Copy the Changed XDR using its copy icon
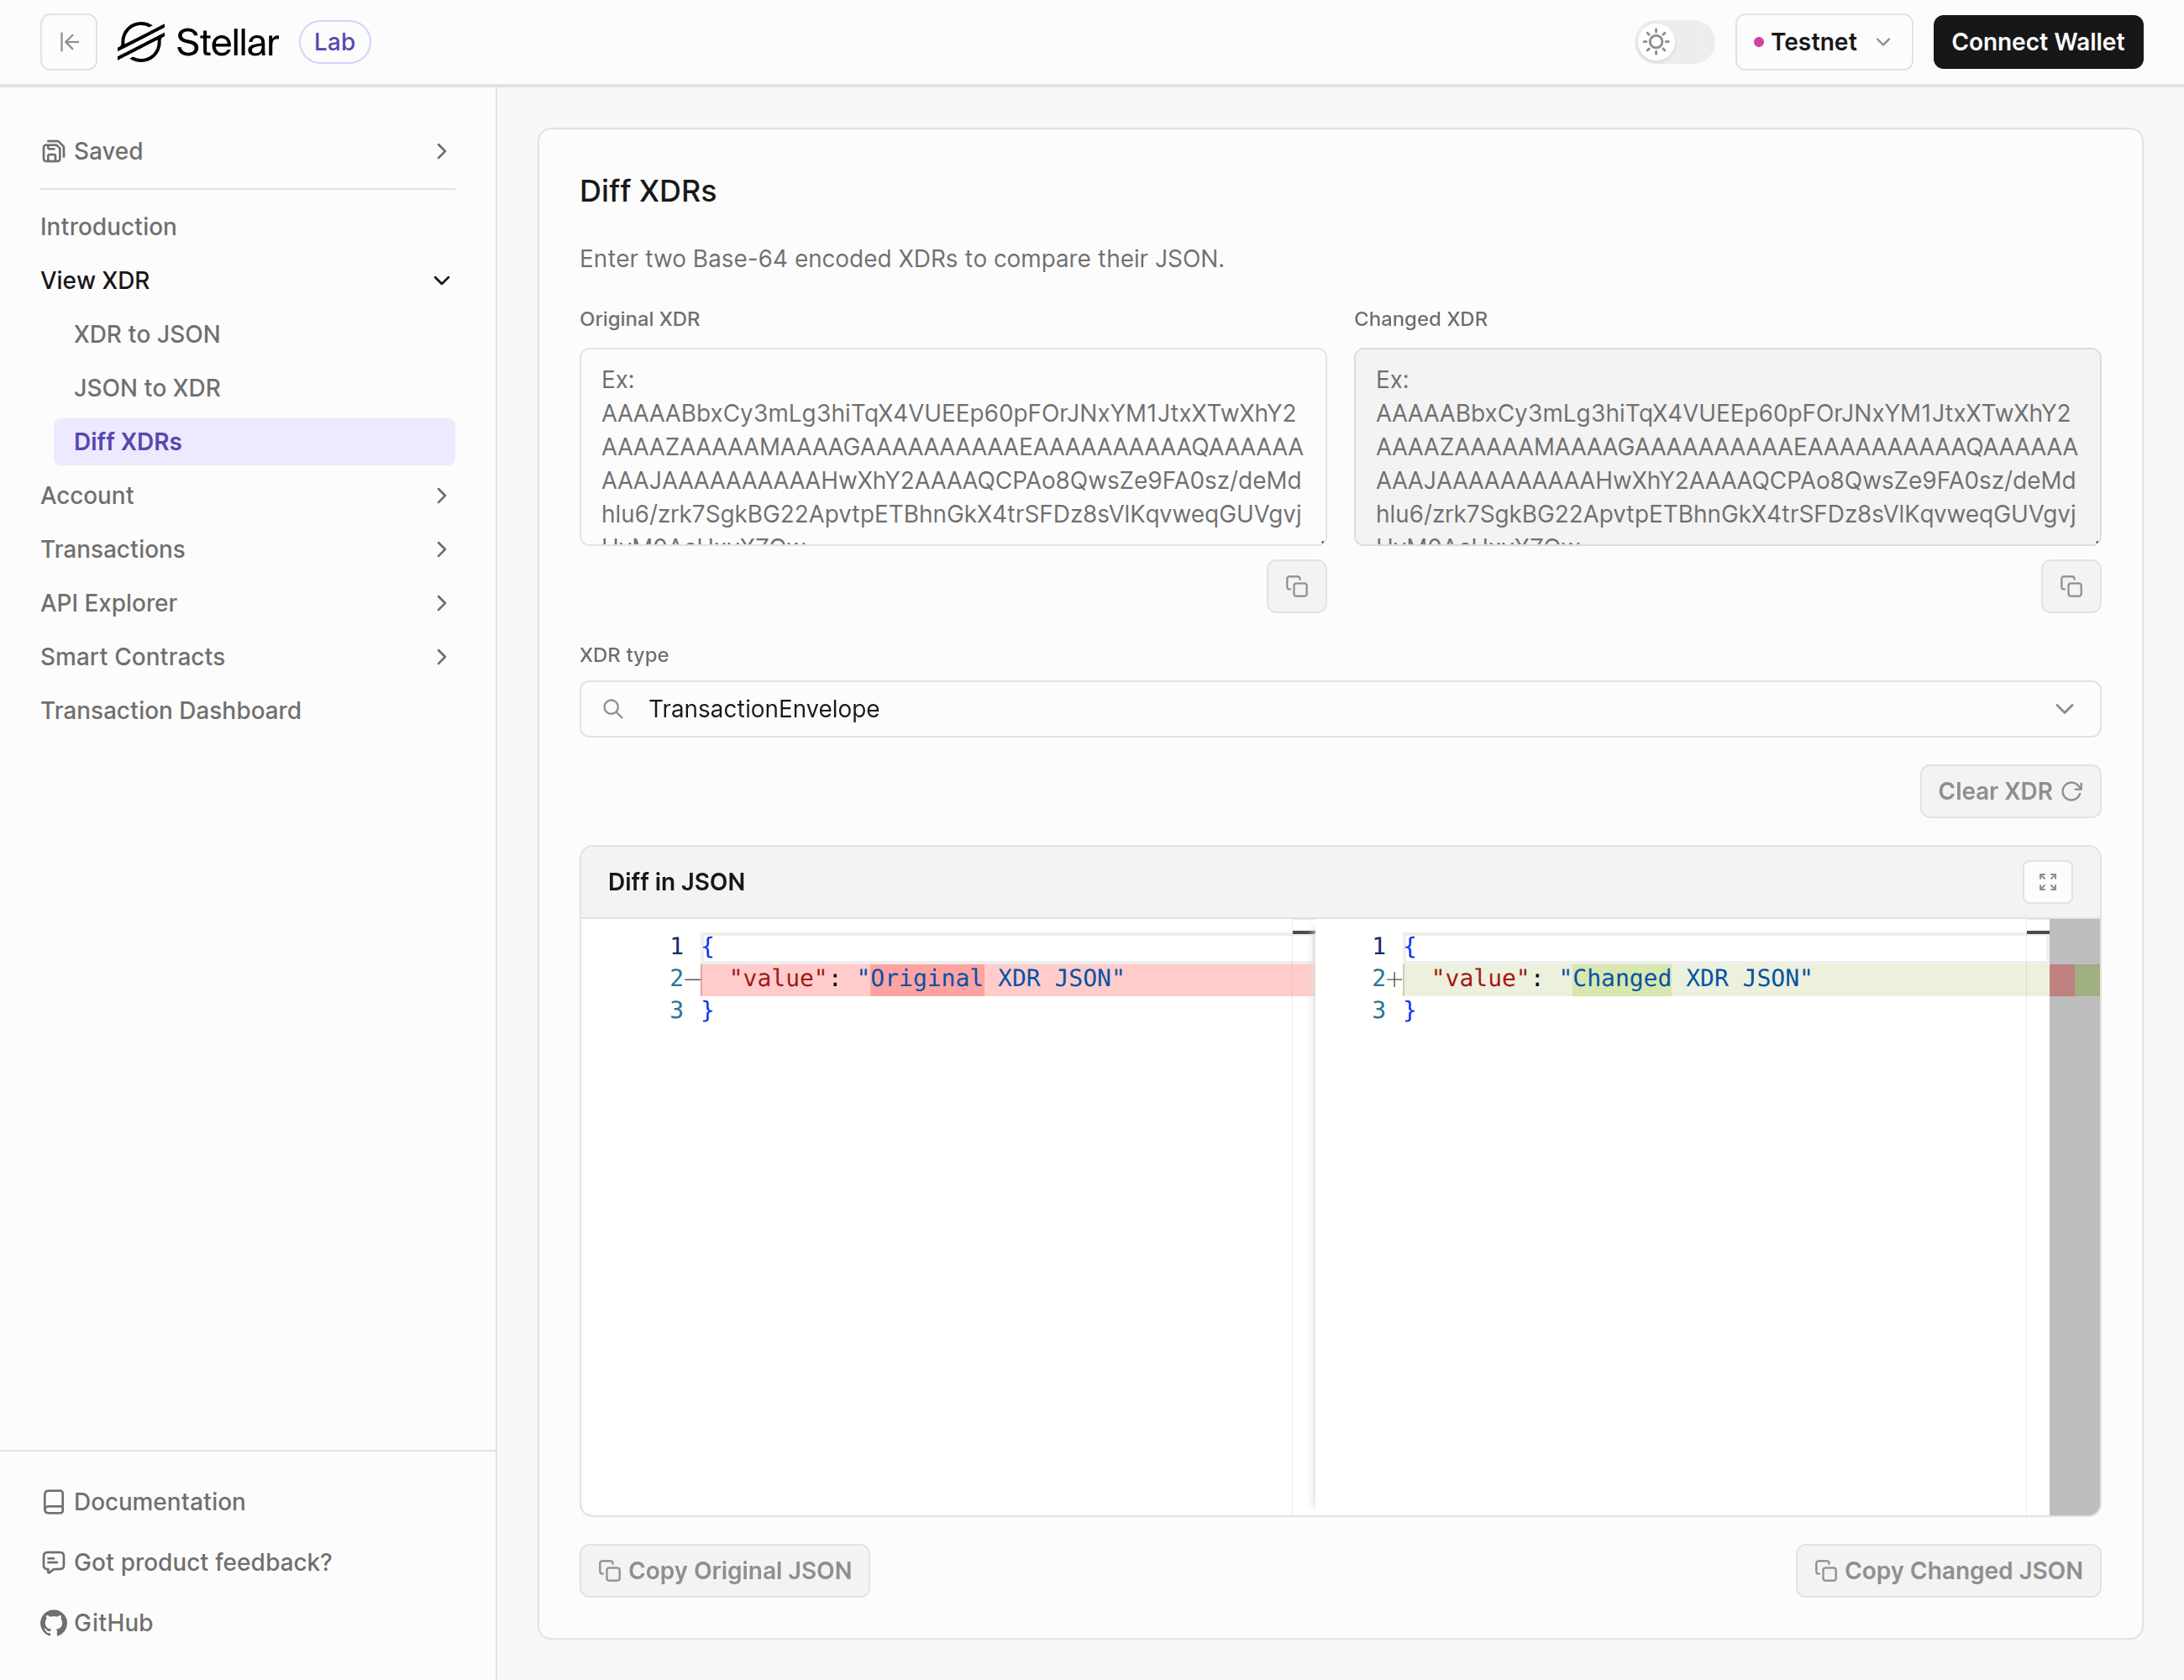2184x1680 pixels. click(x=2071, y=586)
